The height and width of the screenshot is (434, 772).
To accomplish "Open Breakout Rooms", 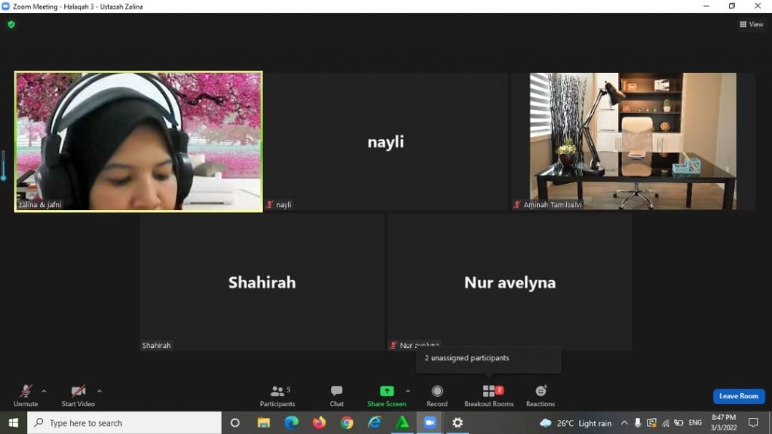I will pyautogui.click(x=489, y=396).
